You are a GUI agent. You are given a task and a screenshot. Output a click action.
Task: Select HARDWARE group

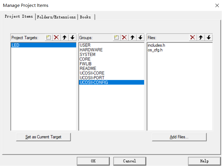click(x=111, y=50)
